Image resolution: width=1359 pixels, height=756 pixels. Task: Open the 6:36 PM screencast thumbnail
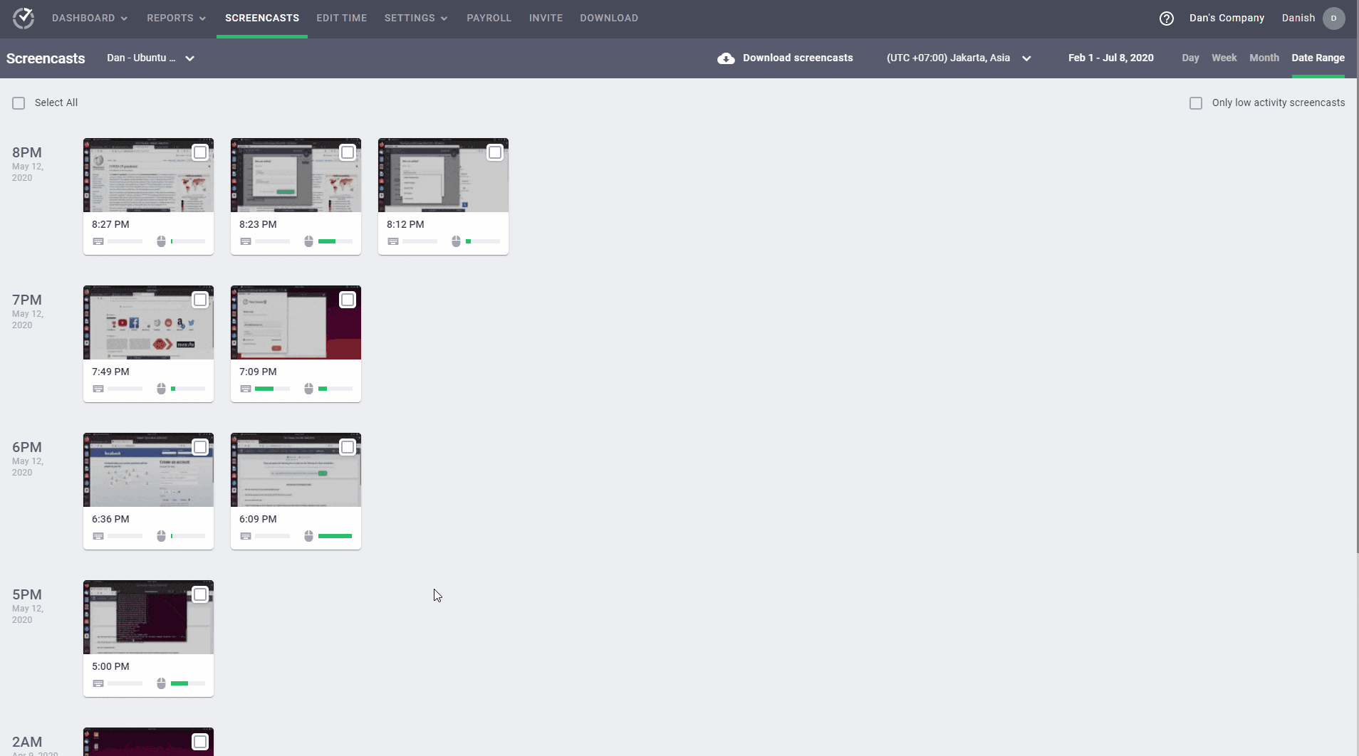click(147, 470)
